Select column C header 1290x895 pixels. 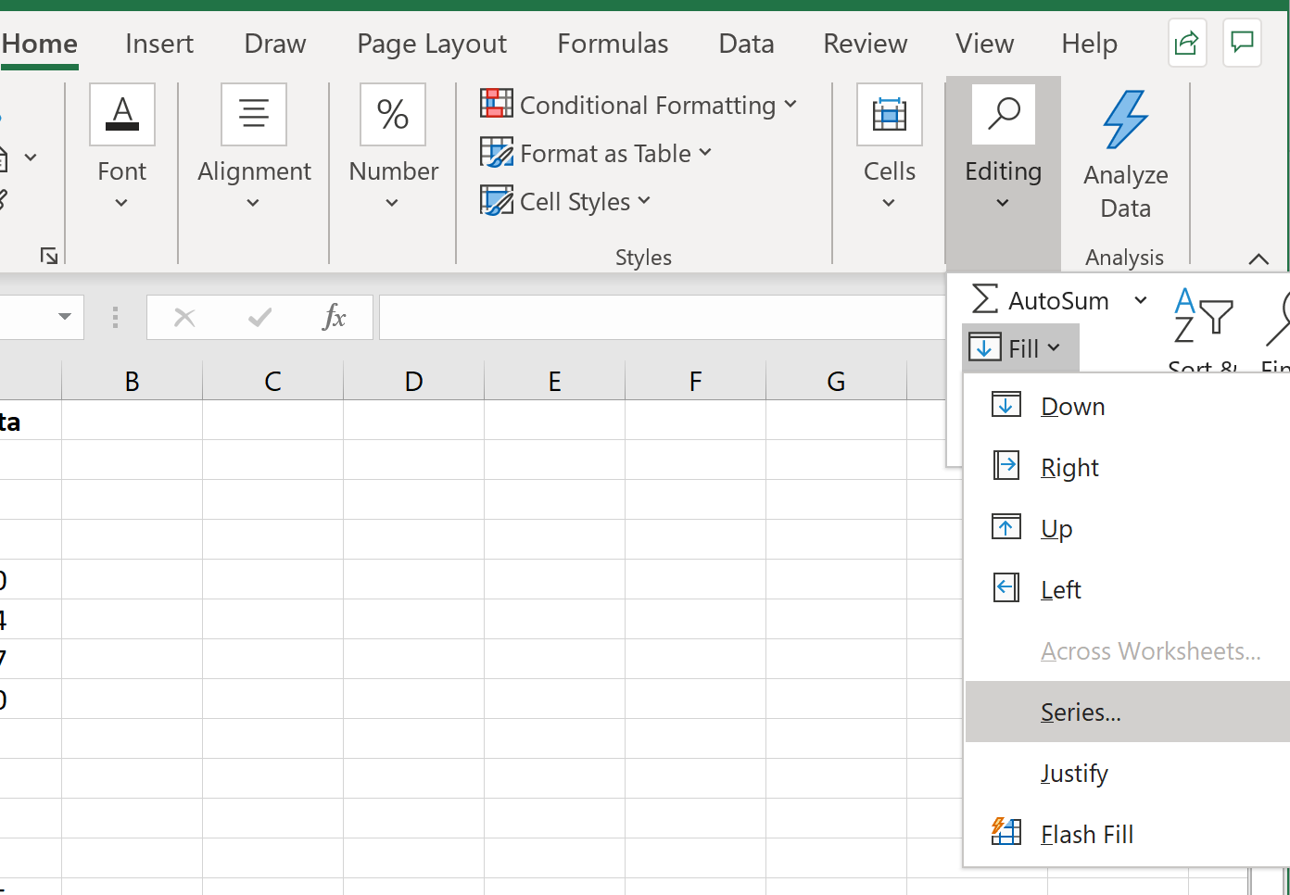[x=272, y=381]
